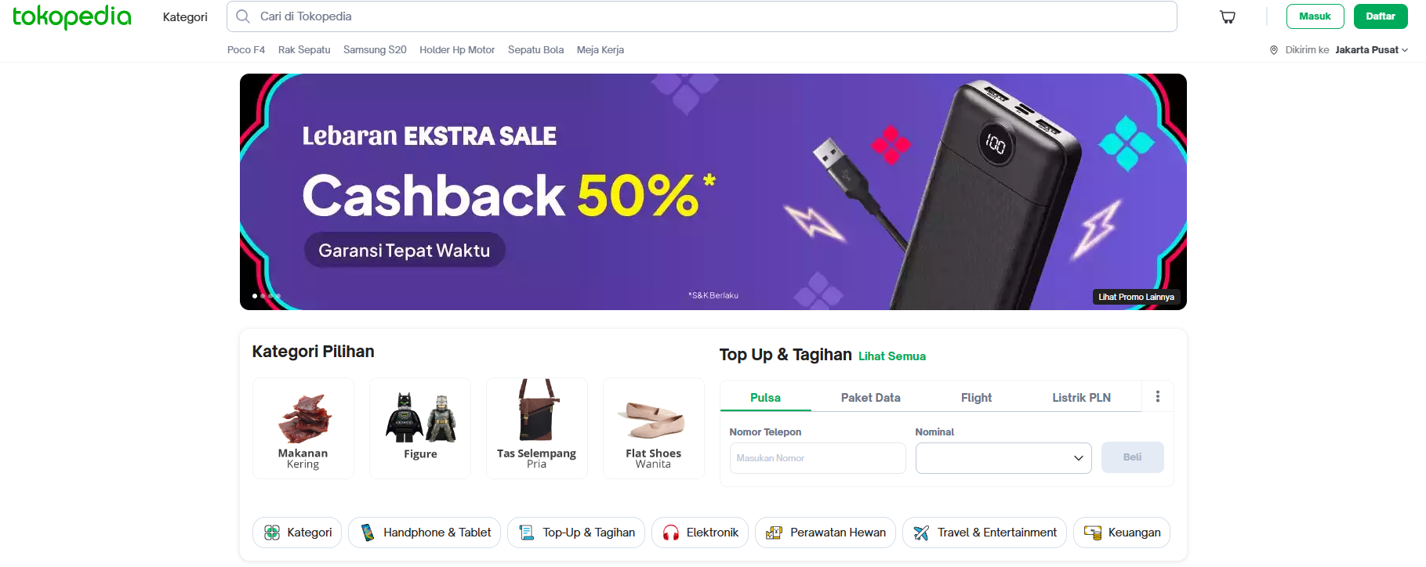The height and width of the screenshot is (567, 1426).
Task: Expand the Nominal dropdown
Action: (1003, 458)
